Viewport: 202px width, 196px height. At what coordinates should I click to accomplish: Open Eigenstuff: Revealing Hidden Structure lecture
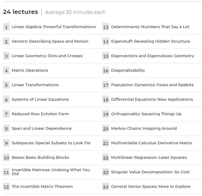tap(151, 41)
